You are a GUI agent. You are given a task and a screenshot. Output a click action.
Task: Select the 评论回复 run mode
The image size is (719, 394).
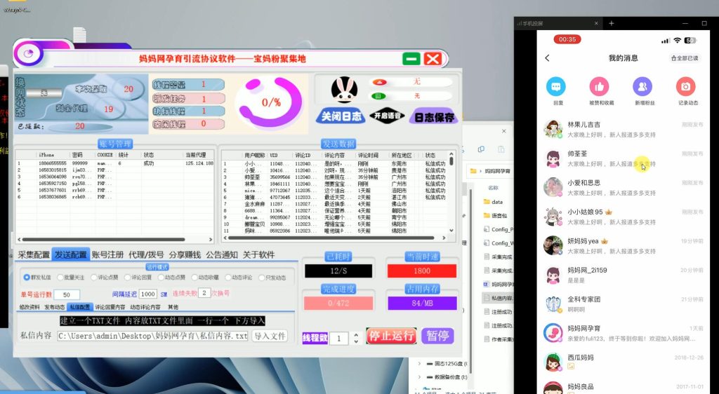pyautogui.click(x=138, y=278)
